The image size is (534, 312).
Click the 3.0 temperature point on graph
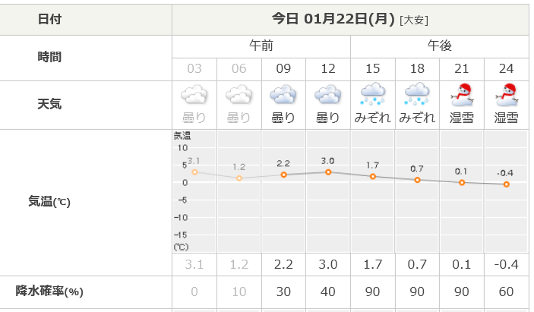[x=328, y=172]
